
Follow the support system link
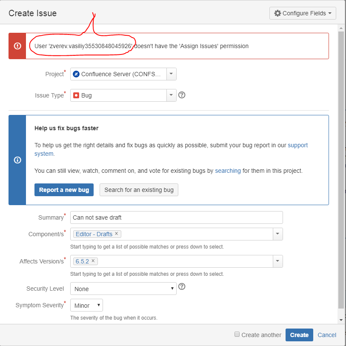[297, 145]
